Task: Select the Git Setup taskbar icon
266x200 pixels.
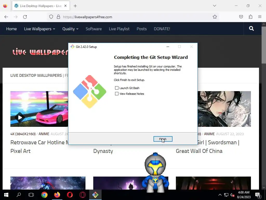Action: pos(95,195)
